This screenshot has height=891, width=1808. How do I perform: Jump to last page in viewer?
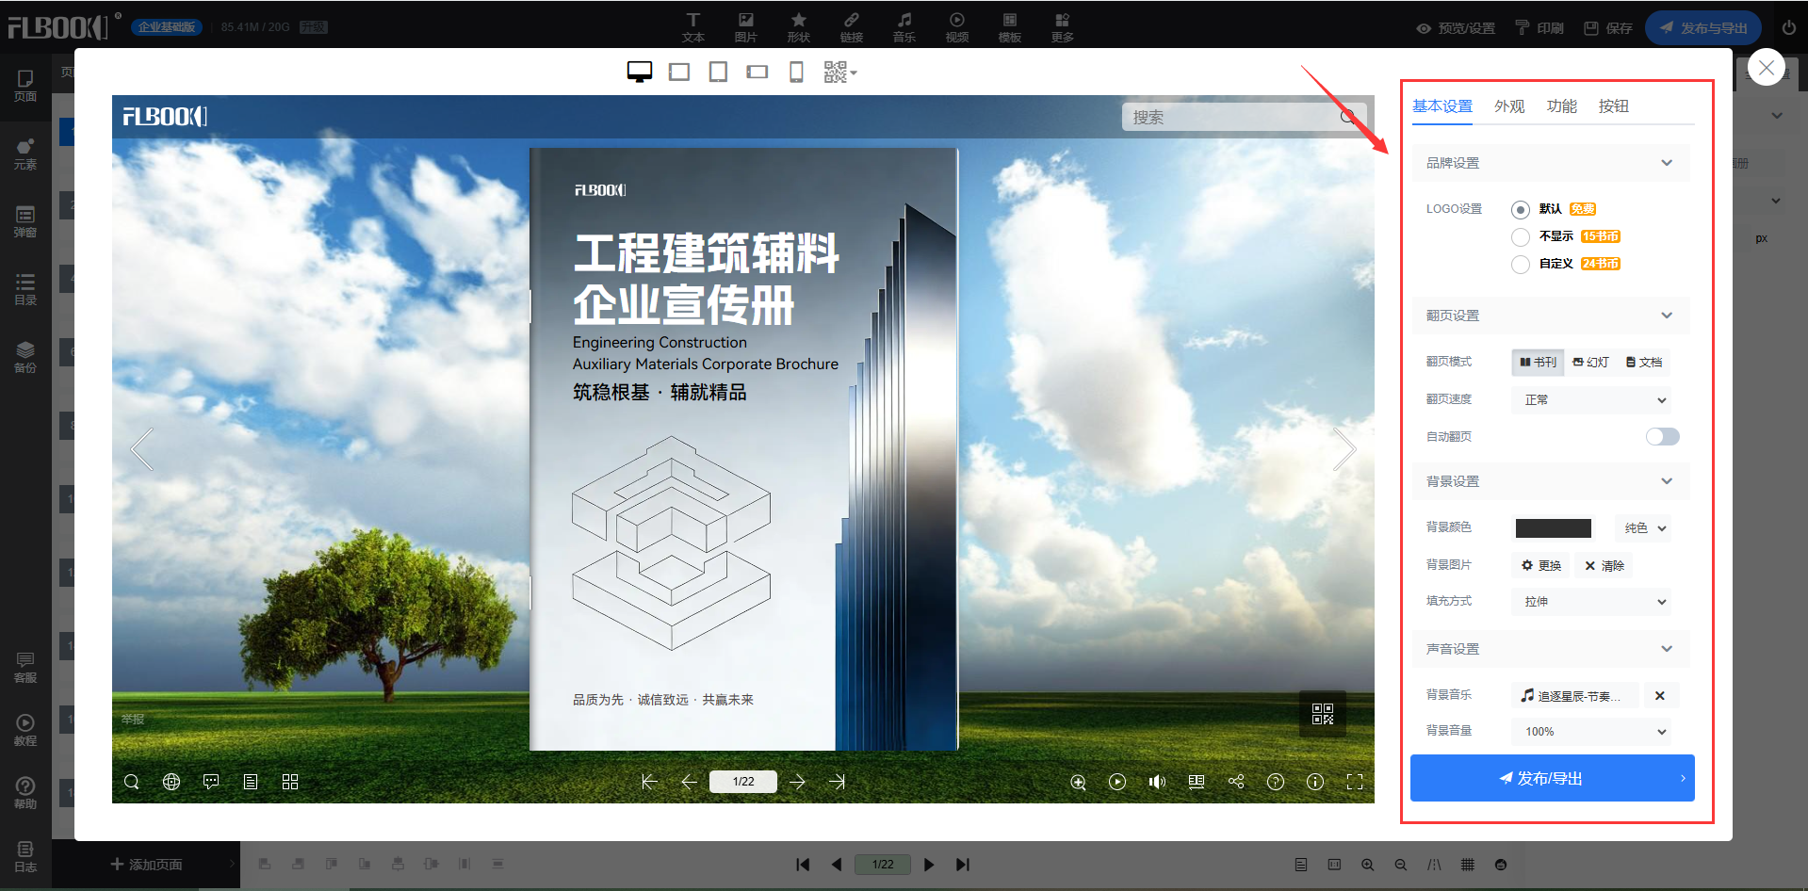tap(837, 782)
